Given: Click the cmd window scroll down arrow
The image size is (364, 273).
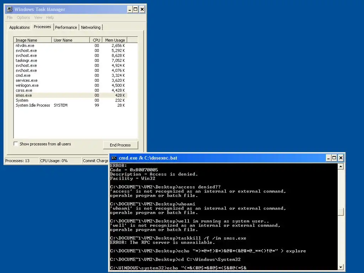Looking at the screenshot, I should point(341,267).
